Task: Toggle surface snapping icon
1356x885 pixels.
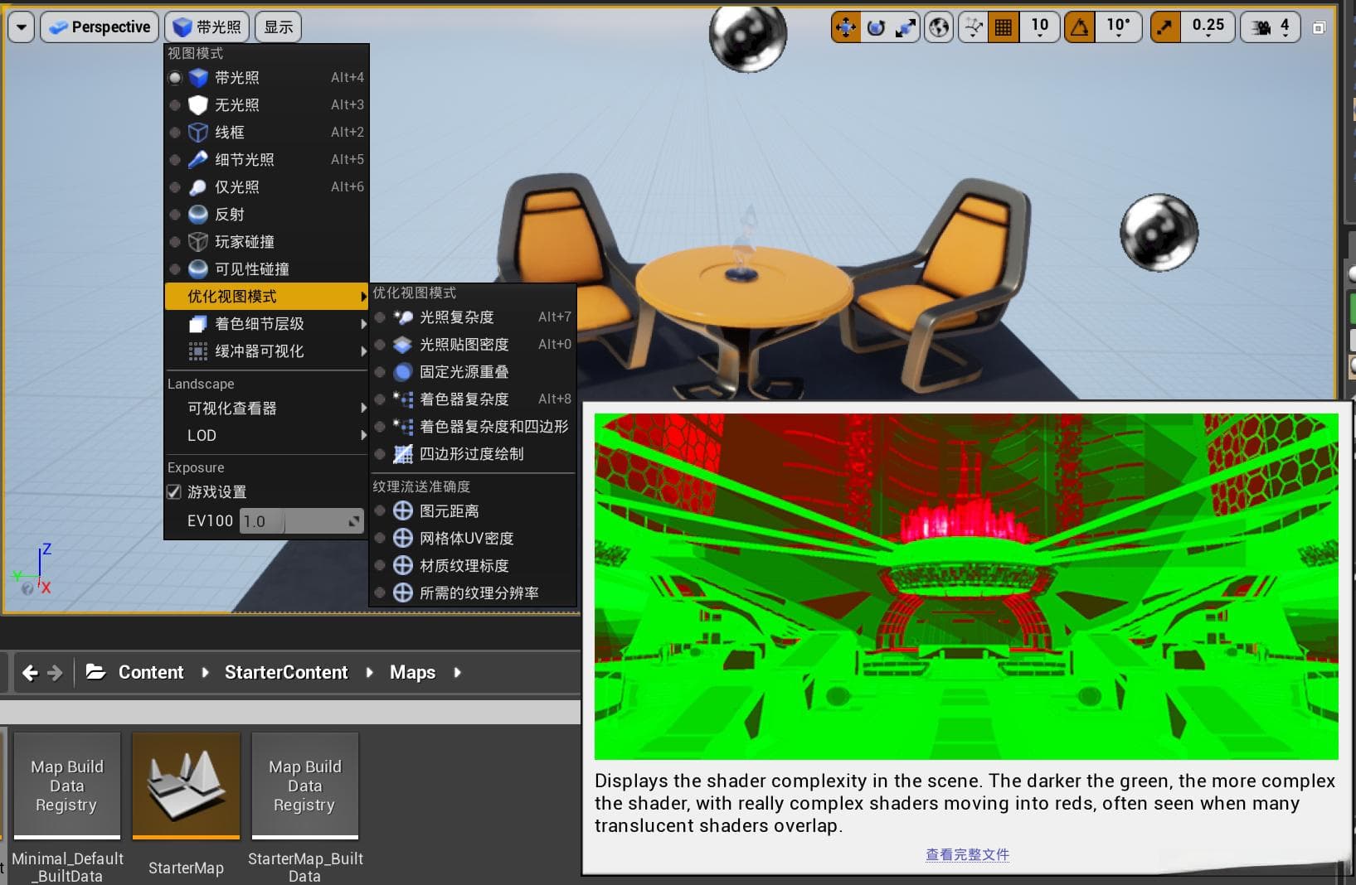Action: tap(973, 27)
